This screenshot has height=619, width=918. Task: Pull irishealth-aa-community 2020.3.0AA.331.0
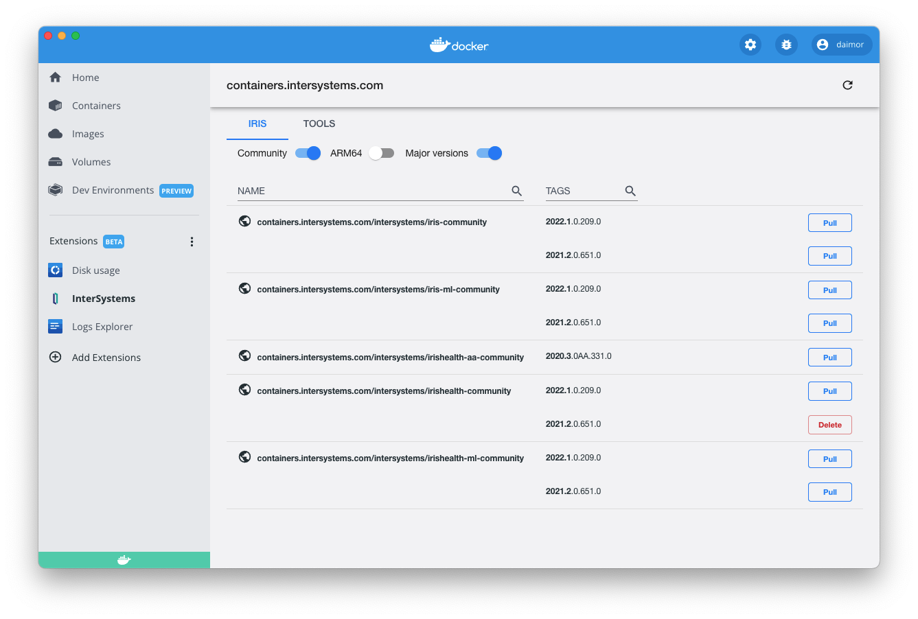pyautogui.click(x=829, y=358)
